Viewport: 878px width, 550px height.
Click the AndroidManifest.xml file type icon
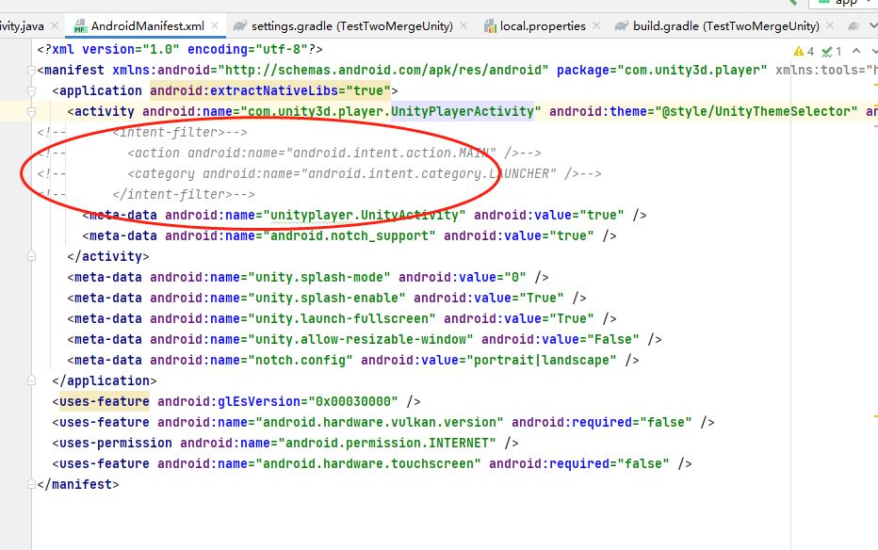pos(80,26)
